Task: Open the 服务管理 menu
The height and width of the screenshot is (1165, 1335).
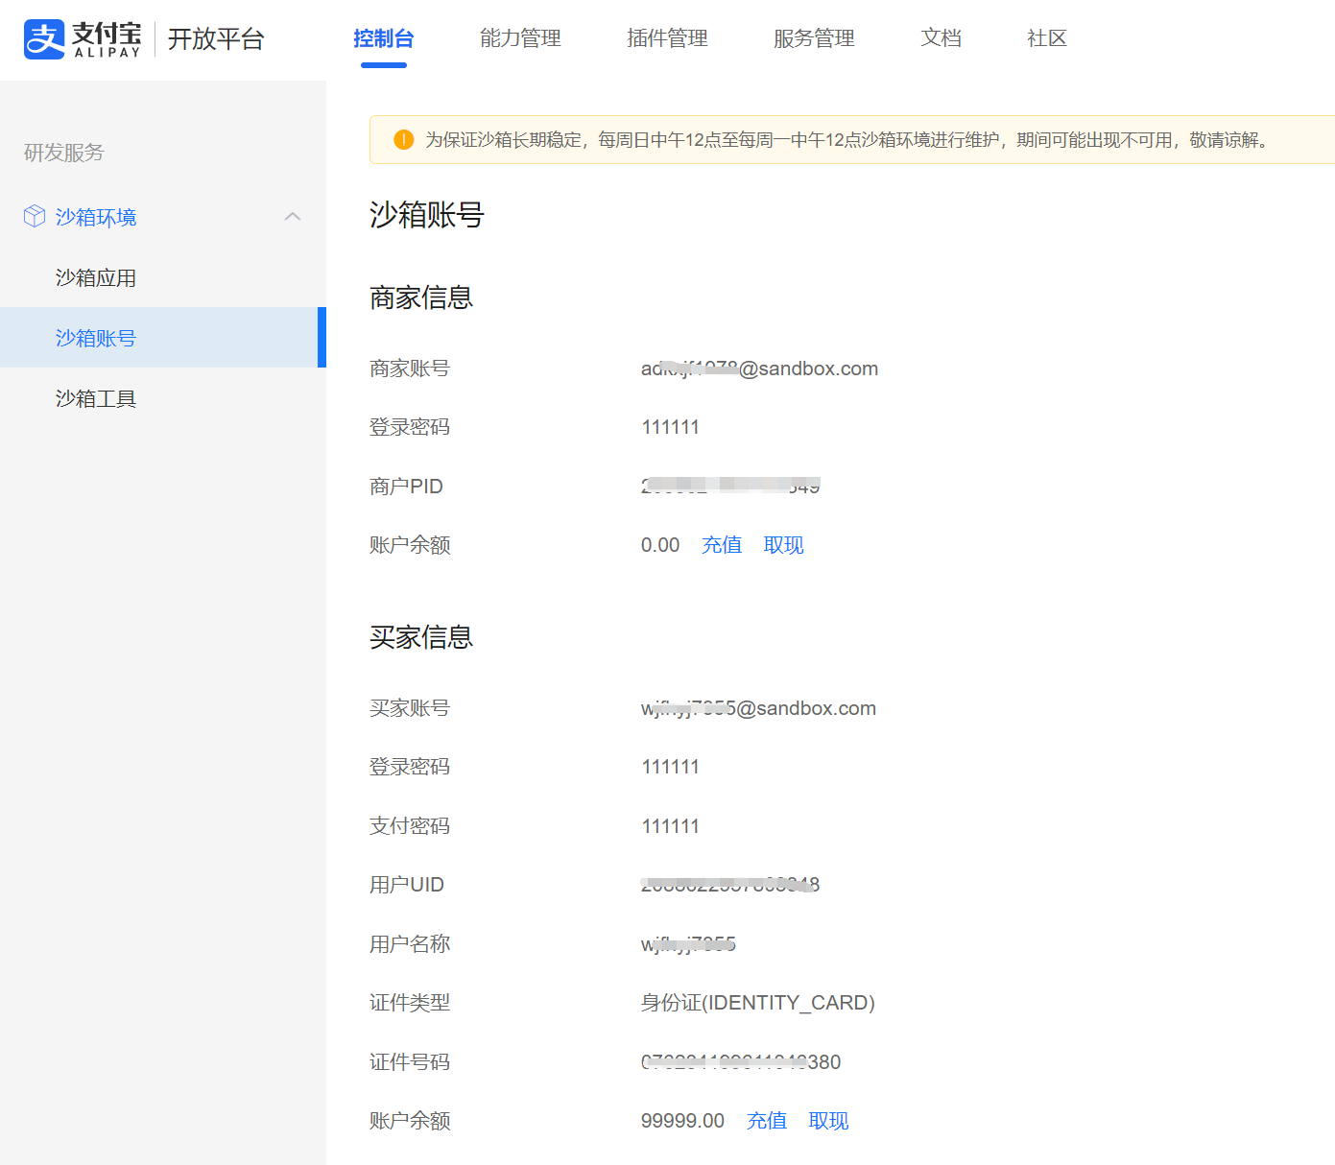Action: click(x=813, y=38)
